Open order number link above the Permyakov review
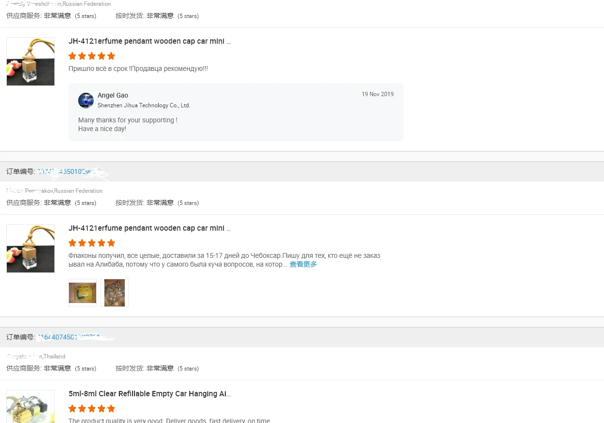Viewport: 604px width, 423px height. (x=69, y=171)
